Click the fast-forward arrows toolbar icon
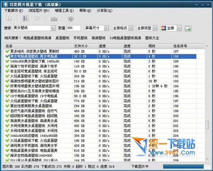This screenshot has height=171, width=213. 37,18
